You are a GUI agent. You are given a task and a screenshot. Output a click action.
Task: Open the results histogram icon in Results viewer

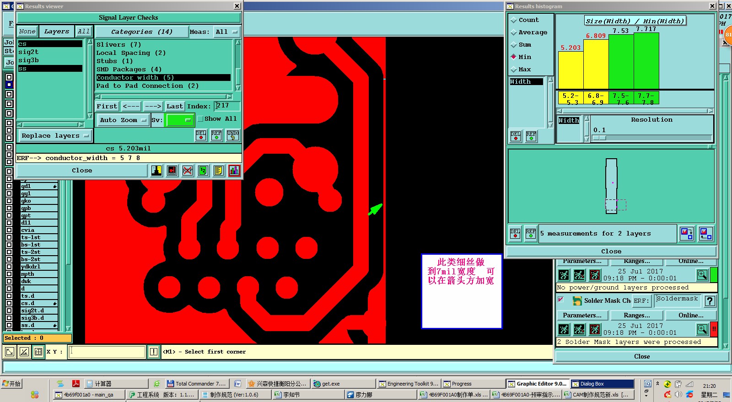tap(234, 171)
